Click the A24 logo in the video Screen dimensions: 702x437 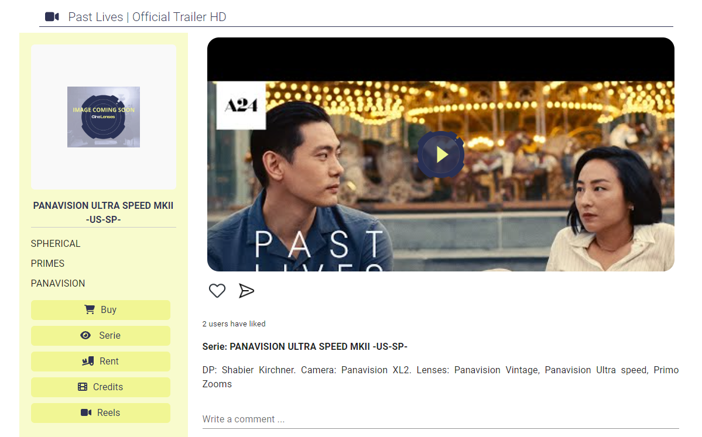[241, 105]
